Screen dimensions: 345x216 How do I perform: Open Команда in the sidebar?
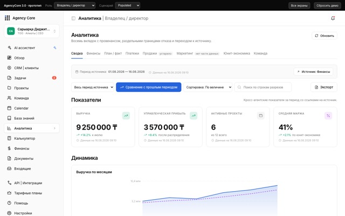32,98
